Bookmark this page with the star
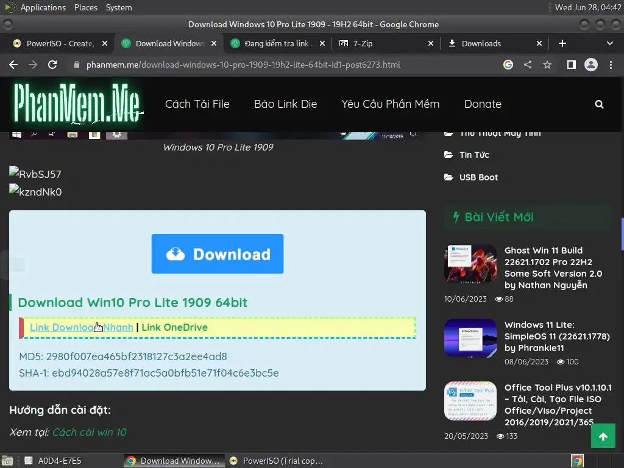The height and width of the screenshot is (468, 624). (x=547, y=65)
